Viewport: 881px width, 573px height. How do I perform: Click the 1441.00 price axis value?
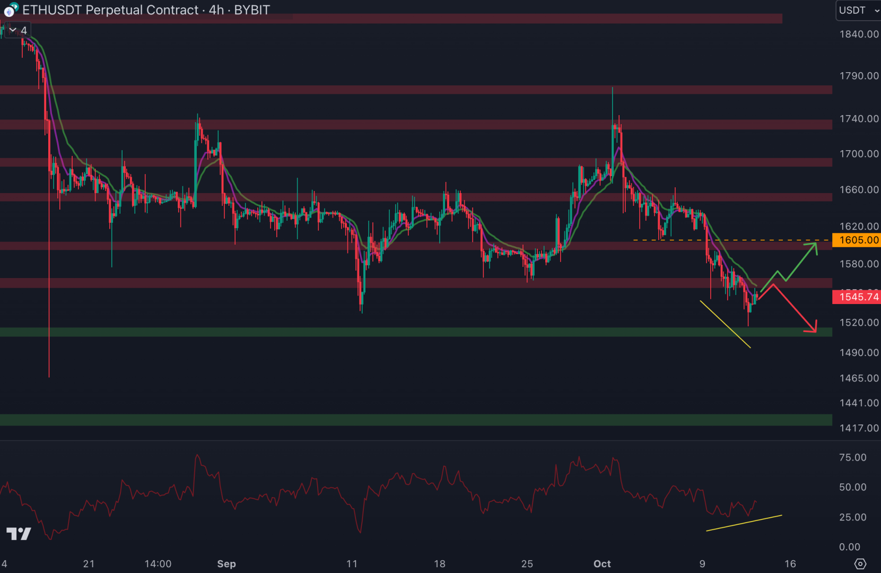coord(859,403)
